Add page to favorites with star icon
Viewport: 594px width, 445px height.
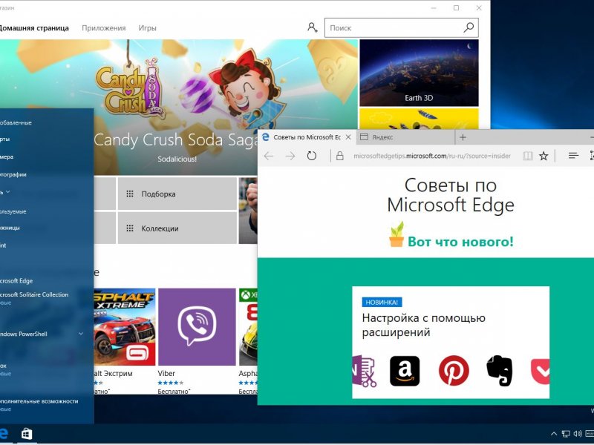pos(544,156)
